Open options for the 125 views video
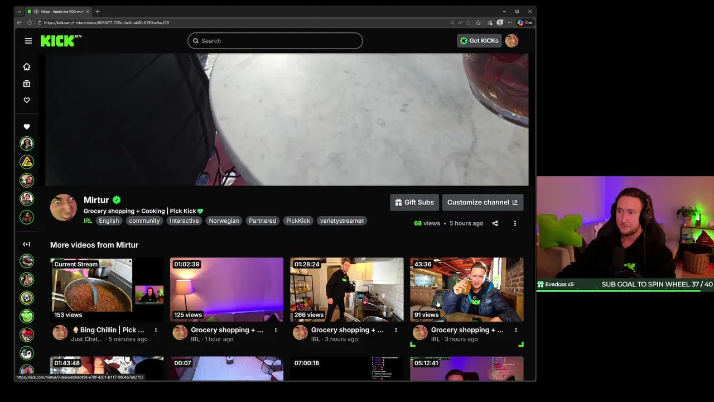Screen dimensions: 714x402 [x=276, y=330]
